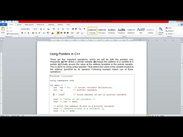
Task: Expand the Styles gallery More arrow
Action: 156,34
